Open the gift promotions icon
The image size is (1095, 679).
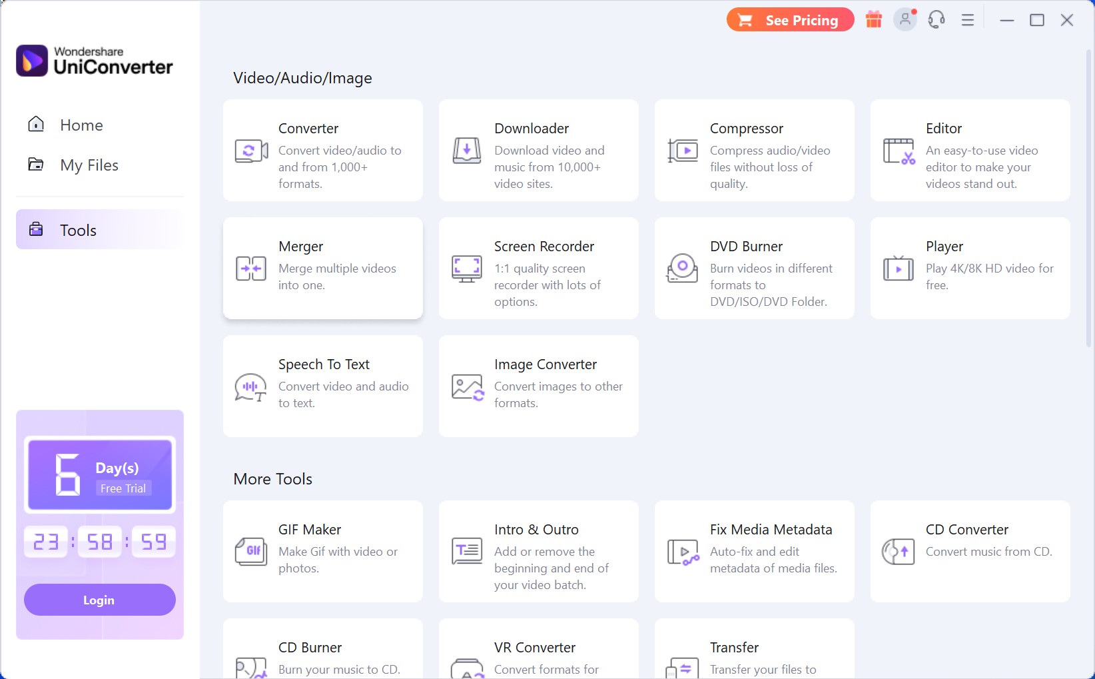point(873,19)
